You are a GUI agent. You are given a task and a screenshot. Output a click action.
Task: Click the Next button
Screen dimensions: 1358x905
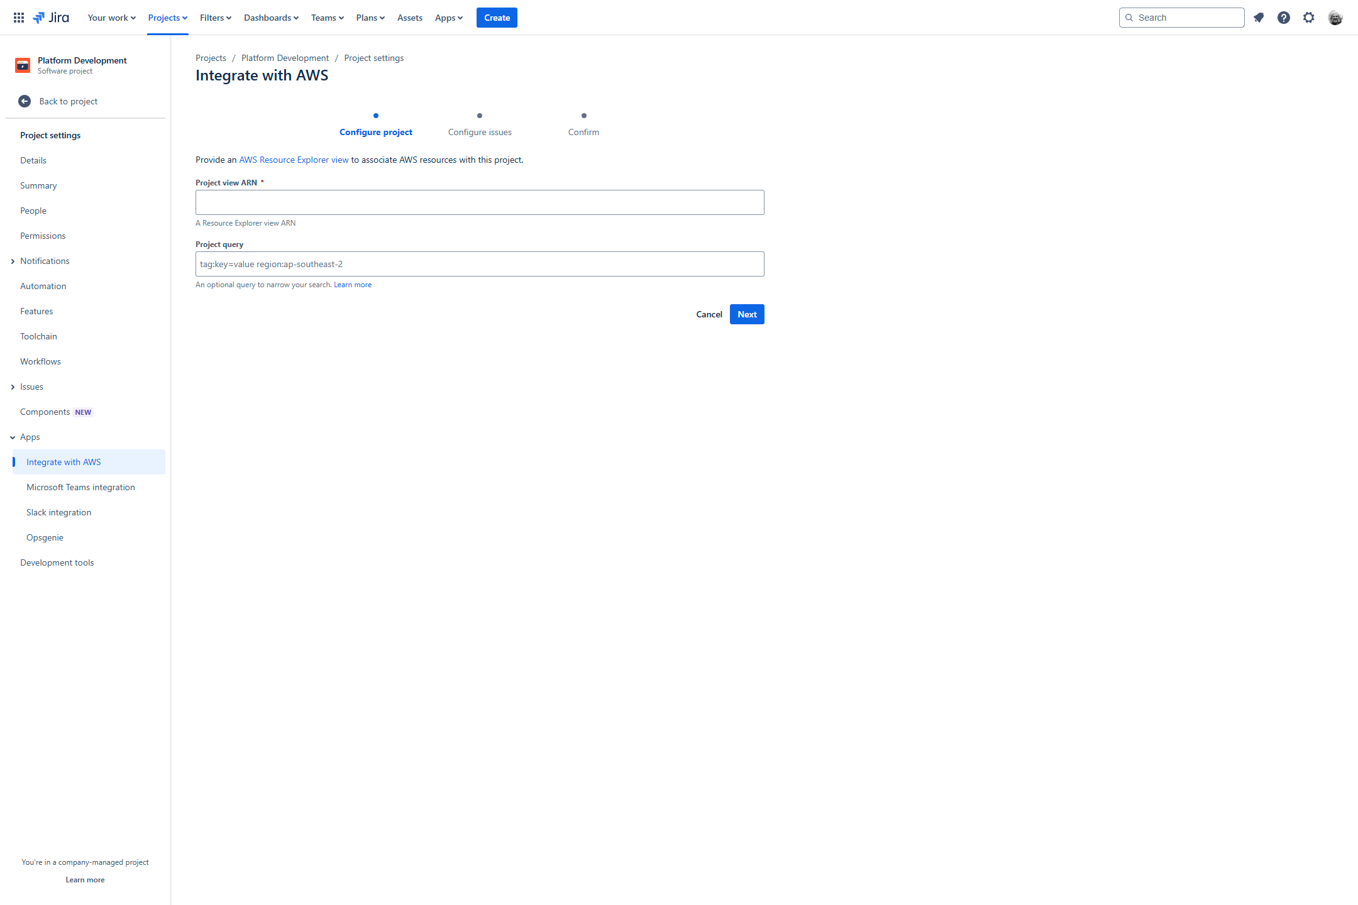coord(747,314)
